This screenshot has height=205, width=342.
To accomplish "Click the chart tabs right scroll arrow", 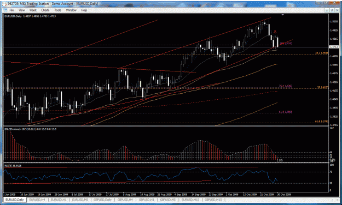I will pyautogui.click(x=338, y=200).
